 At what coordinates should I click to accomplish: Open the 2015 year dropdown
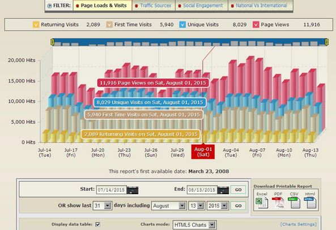pyautogui.click(x=218, y=206)
